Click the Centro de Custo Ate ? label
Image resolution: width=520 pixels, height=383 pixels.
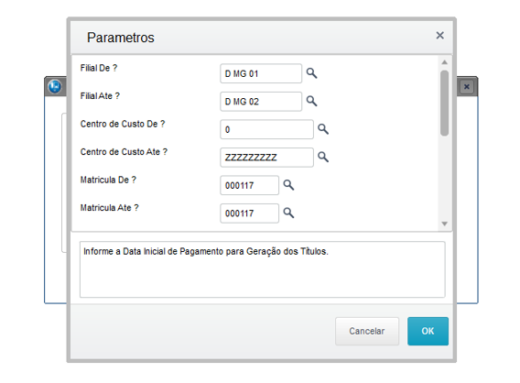[x=124, y=152]
